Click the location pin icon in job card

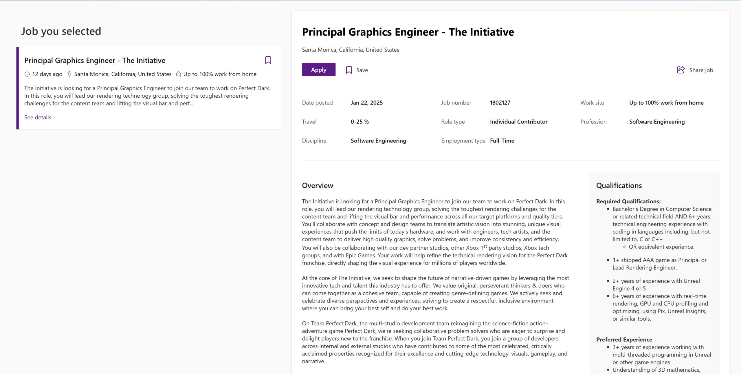pyautogui.click(x=69, y=74)
